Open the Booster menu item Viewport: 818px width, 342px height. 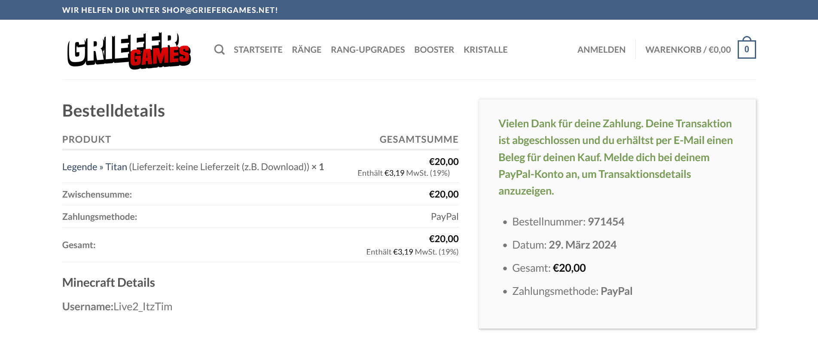[434, 50]
